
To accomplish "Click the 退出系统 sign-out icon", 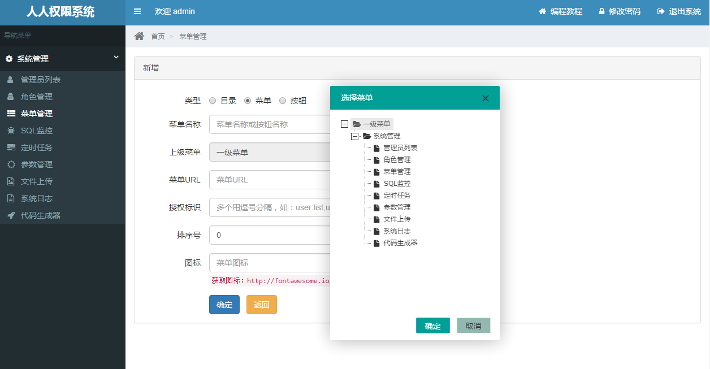I will (x=661, y=11).
